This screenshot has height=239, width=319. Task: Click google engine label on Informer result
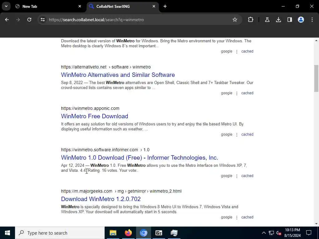(x=226, y=176)
